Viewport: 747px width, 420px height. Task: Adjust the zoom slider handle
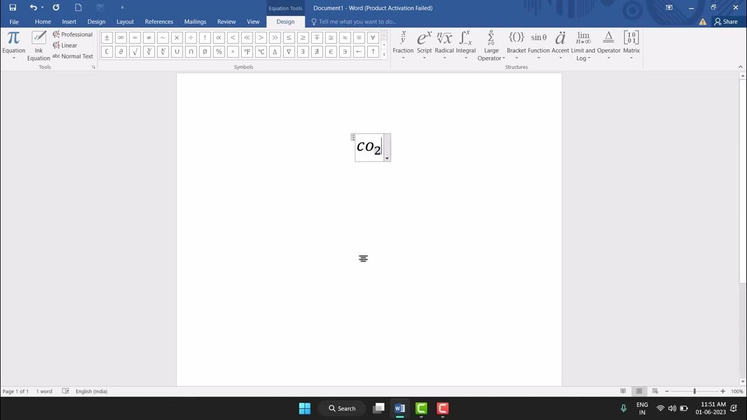point(694,391)
